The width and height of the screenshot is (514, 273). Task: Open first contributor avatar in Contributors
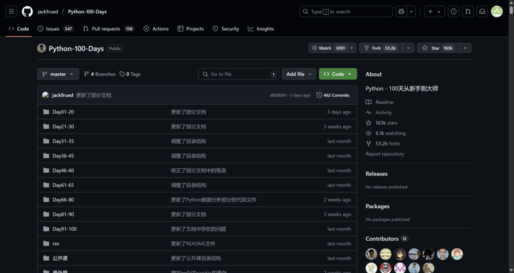371,254
